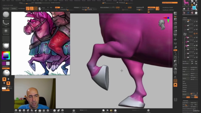Screen dimensions: 201x113
Task: Open the Brush menu
Action: point(8,1)
